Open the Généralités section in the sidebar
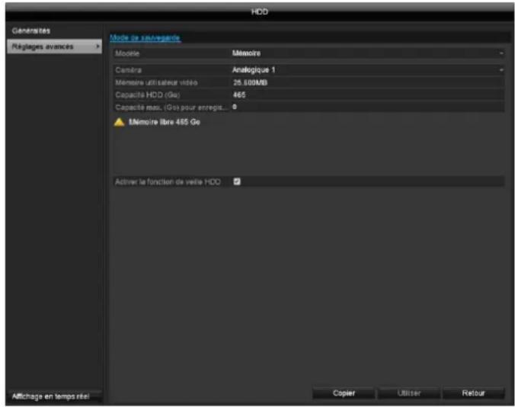This screenshot has width=515, height=407. pos(31,31)
